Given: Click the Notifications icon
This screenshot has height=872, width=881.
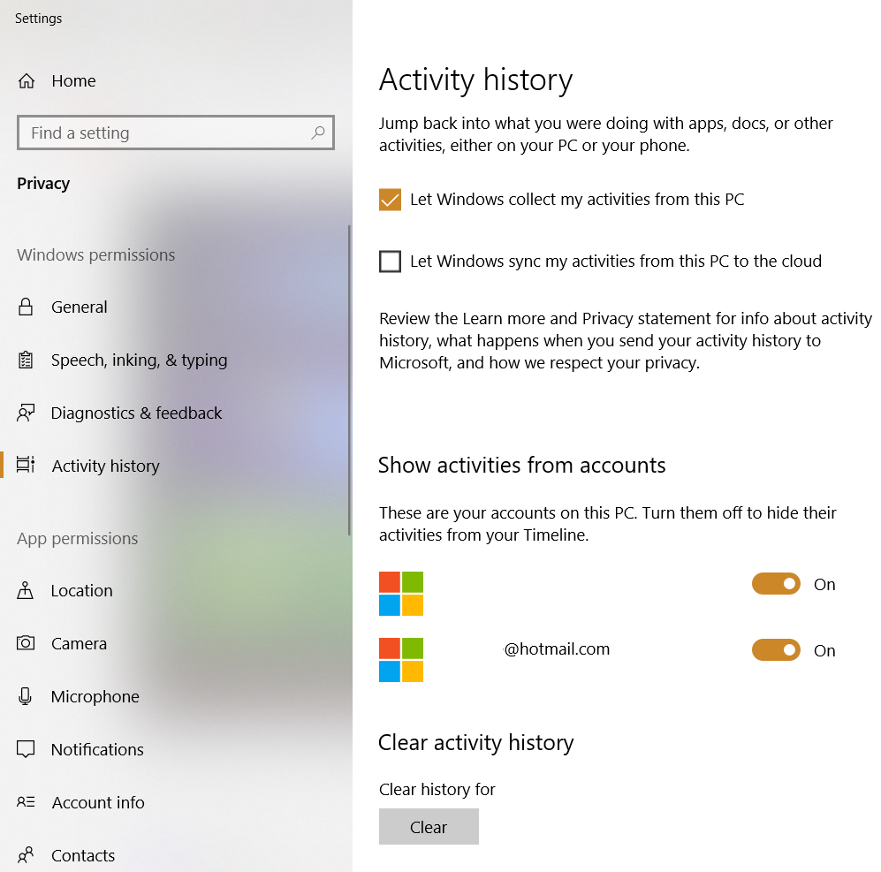Looking at the screenshot, I should (27, 749).
